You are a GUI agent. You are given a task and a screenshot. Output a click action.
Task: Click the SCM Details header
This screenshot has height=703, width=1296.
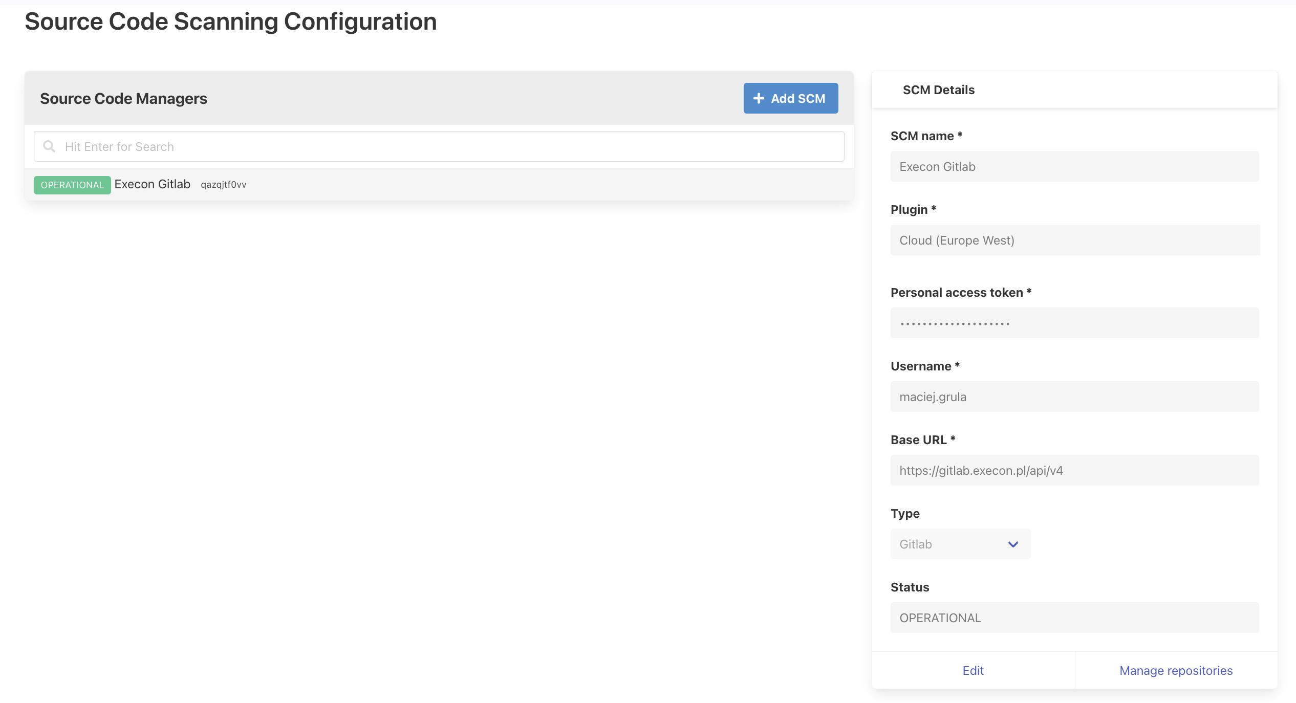[939, 90]
